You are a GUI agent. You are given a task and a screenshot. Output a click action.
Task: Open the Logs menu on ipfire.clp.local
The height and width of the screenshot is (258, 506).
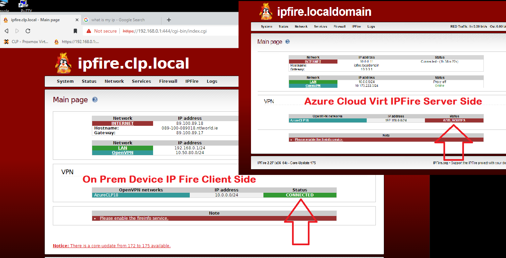click(x=212, y=81)
